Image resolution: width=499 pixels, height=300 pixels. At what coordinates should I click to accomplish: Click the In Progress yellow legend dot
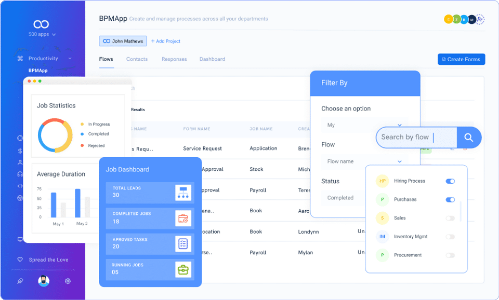click(82, 124)
